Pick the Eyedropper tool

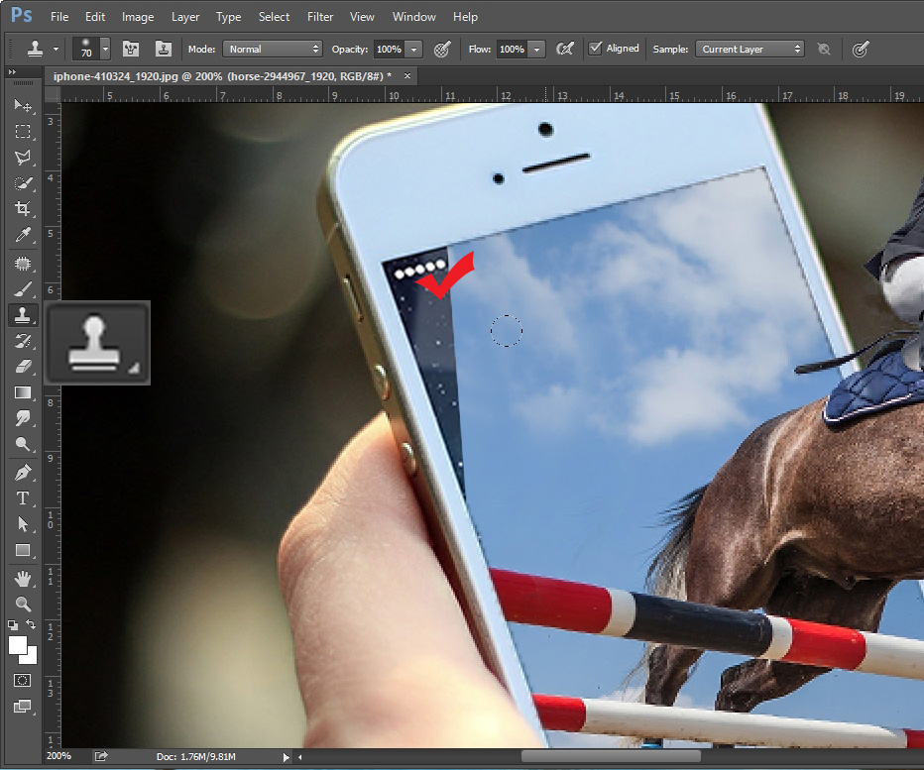(x=24, y=235)
